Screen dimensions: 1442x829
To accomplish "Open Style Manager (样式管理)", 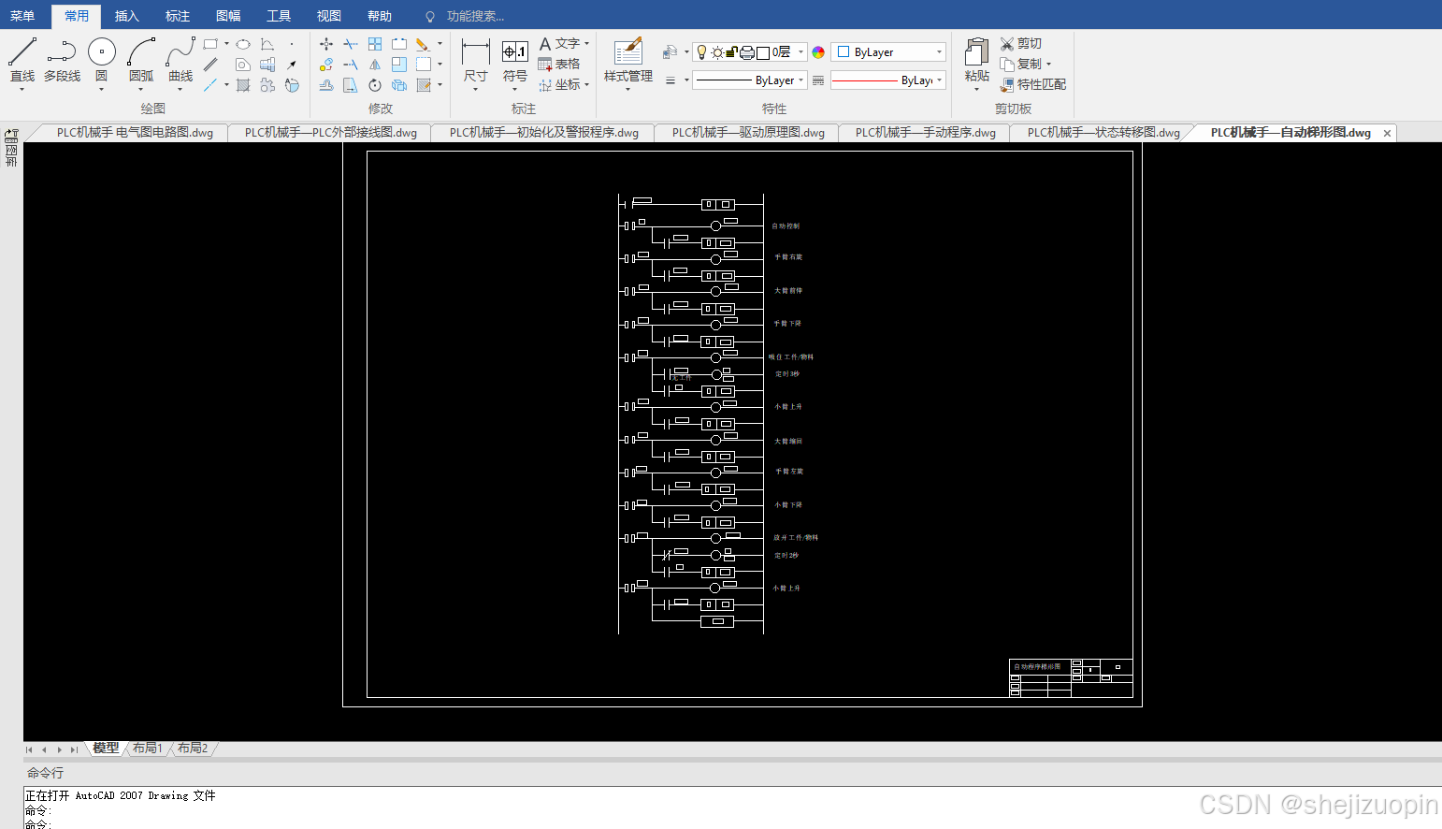I will point(628,62).
